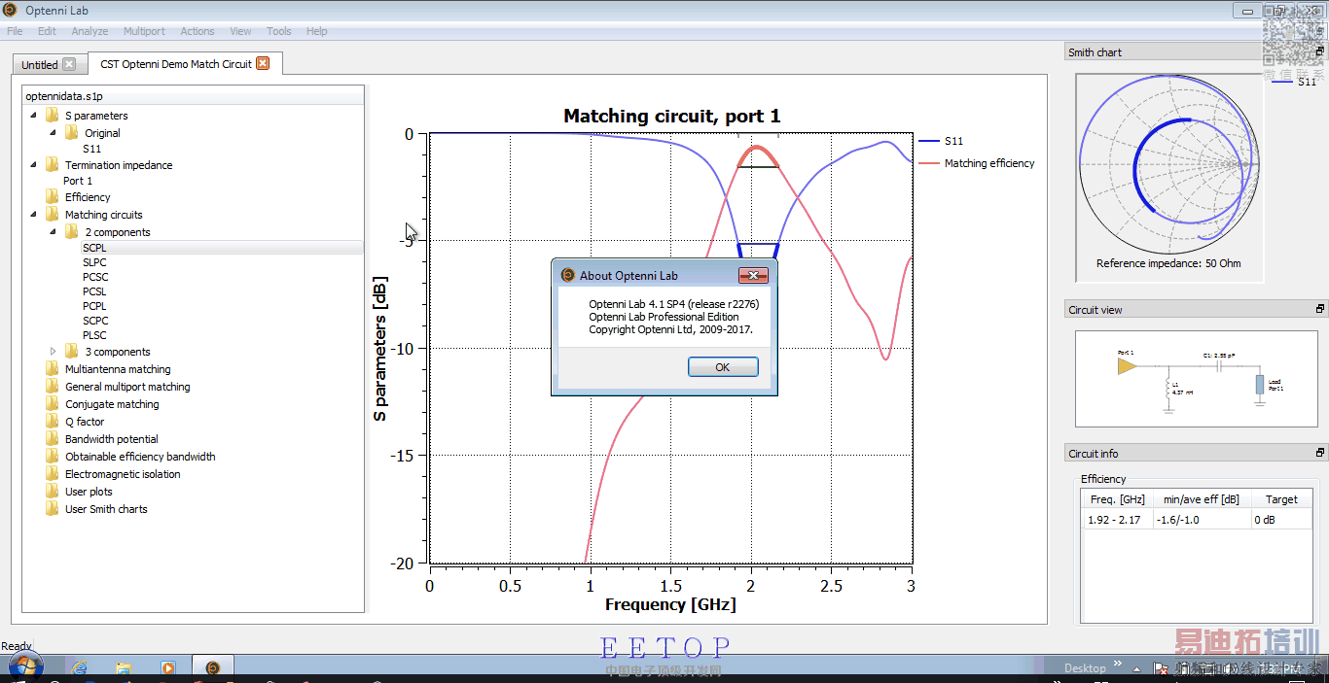Collapse the 2 components node
Image resolution: width=1329 pixels, height=683 pixels.
click(54, 232)
